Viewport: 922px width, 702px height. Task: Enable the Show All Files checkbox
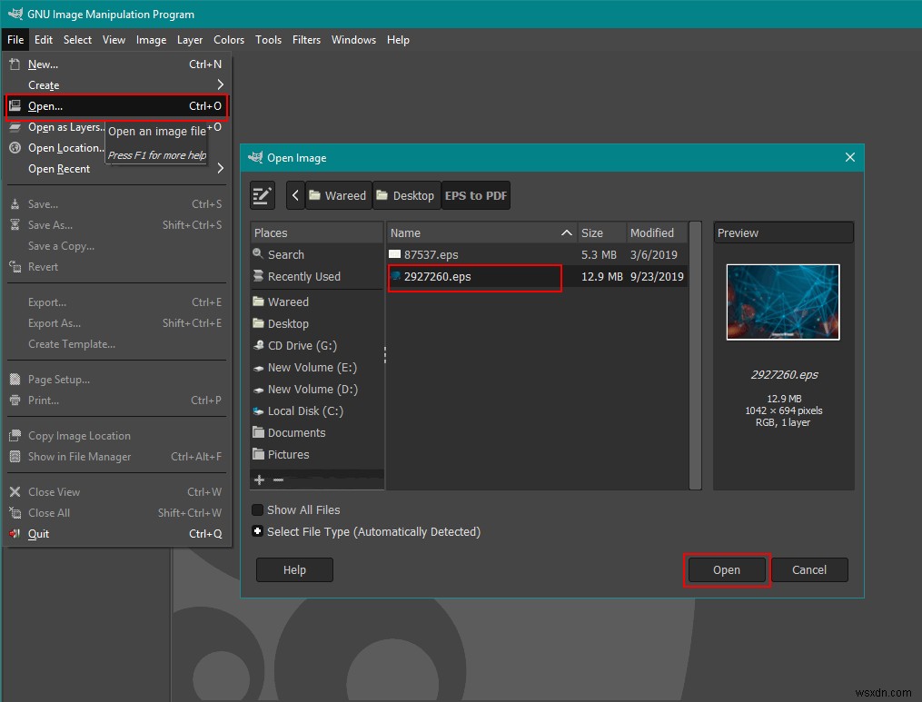click(x=258, y=510)
